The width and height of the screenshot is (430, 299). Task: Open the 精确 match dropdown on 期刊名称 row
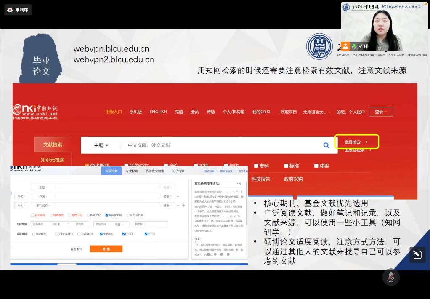(167, 206)
